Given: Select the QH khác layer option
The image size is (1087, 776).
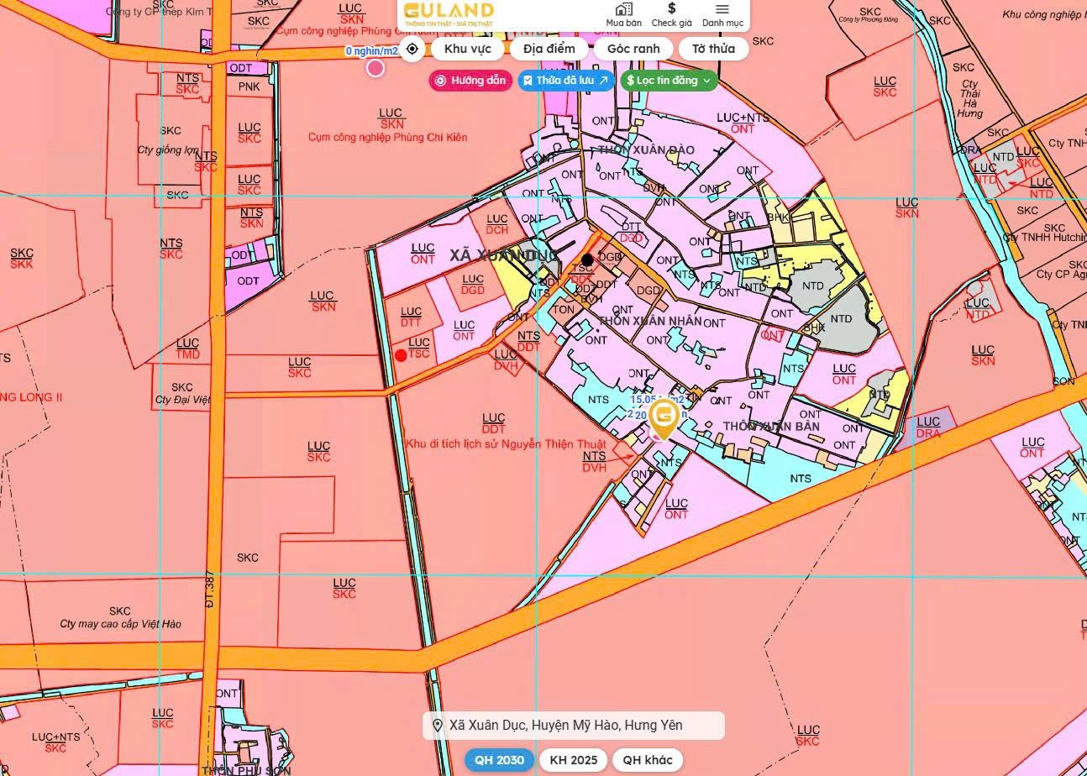Looking at the screenshot, I should pos(647,760).
